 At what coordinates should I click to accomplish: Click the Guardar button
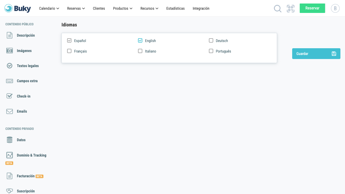316,54
